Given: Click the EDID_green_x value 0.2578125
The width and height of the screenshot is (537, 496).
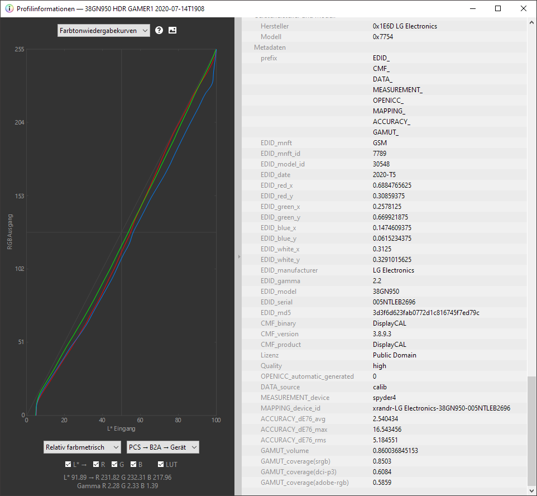Looking at the screenshot, I should coord(387,207).
